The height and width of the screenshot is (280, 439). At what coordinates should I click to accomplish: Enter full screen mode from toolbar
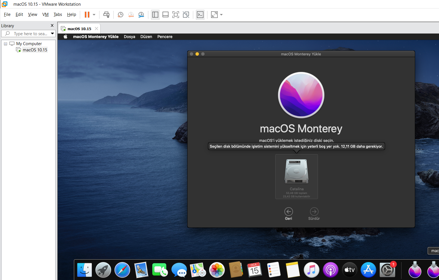pos(176,14)
